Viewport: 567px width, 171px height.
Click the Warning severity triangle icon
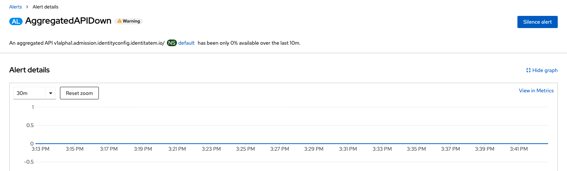coord(120,21)
